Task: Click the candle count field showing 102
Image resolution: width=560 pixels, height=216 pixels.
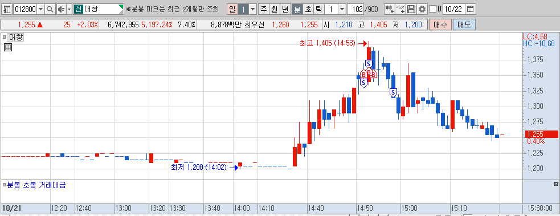Action: (355, 9)
